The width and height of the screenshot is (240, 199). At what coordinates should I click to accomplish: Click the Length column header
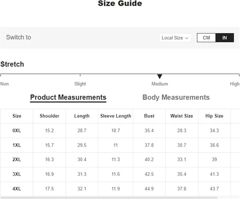[x=82, y=116]
